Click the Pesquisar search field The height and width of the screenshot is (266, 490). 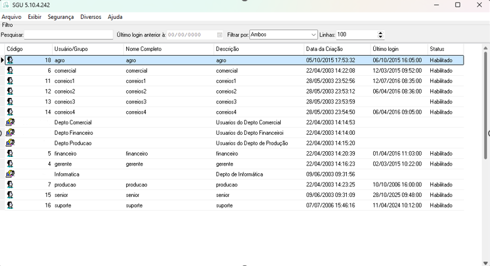pos(68,35)
